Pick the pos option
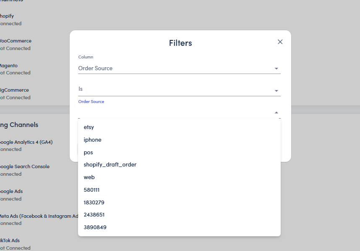The height and width of the screenshot is (251, 360). pos(89,152)
